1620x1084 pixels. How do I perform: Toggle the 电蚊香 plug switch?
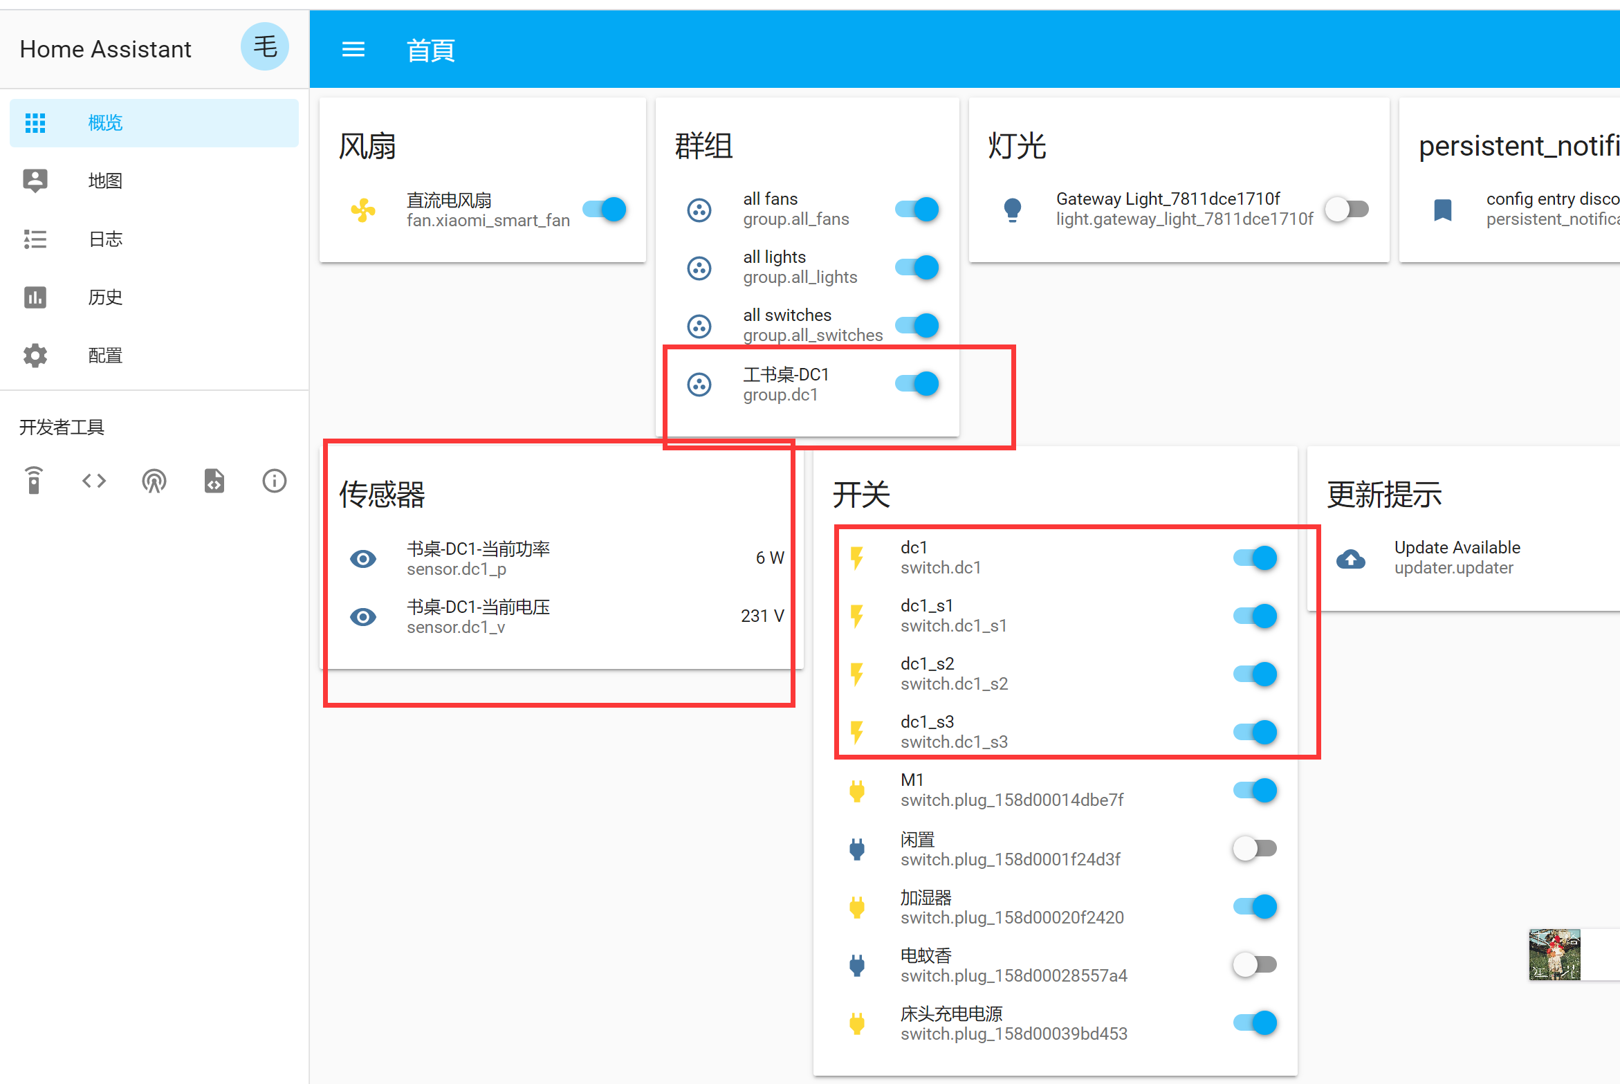[1254, 964]
